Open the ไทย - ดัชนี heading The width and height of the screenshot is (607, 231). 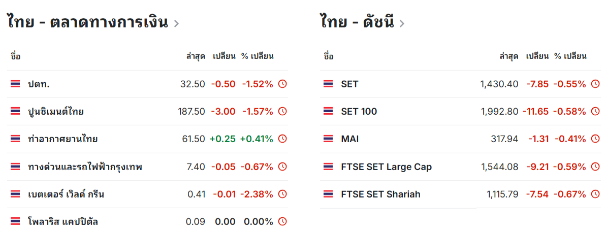[357, 22]
